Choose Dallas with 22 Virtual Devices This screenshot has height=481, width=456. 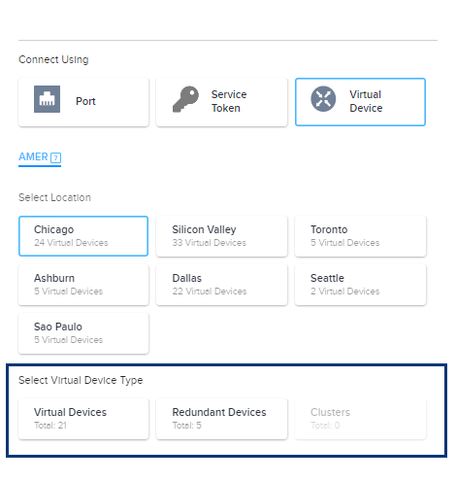pos(221,285)
